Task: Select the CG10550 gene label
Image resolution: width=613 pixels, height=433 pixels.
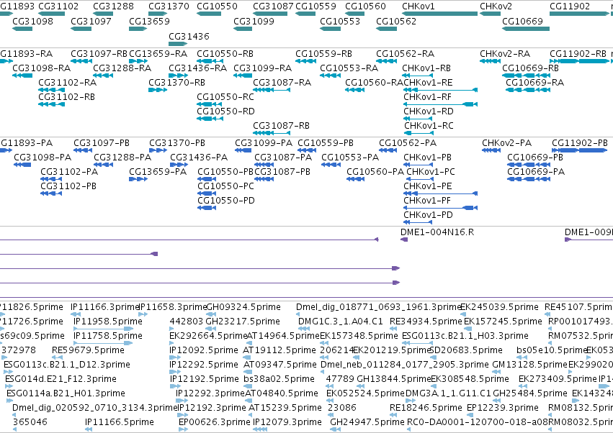Action: click(217, 6)
